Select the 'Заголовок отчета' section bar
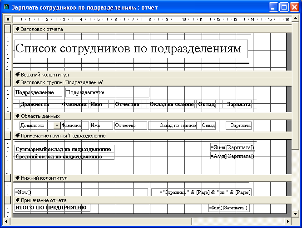Screen dimensions: 302x228 click(x=152, y=29)
